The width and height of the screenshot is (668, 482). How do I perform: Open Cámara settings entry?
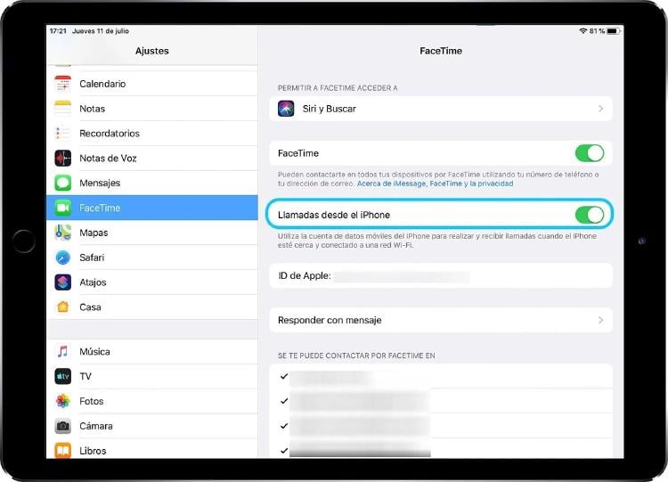[x=152, y=426]
